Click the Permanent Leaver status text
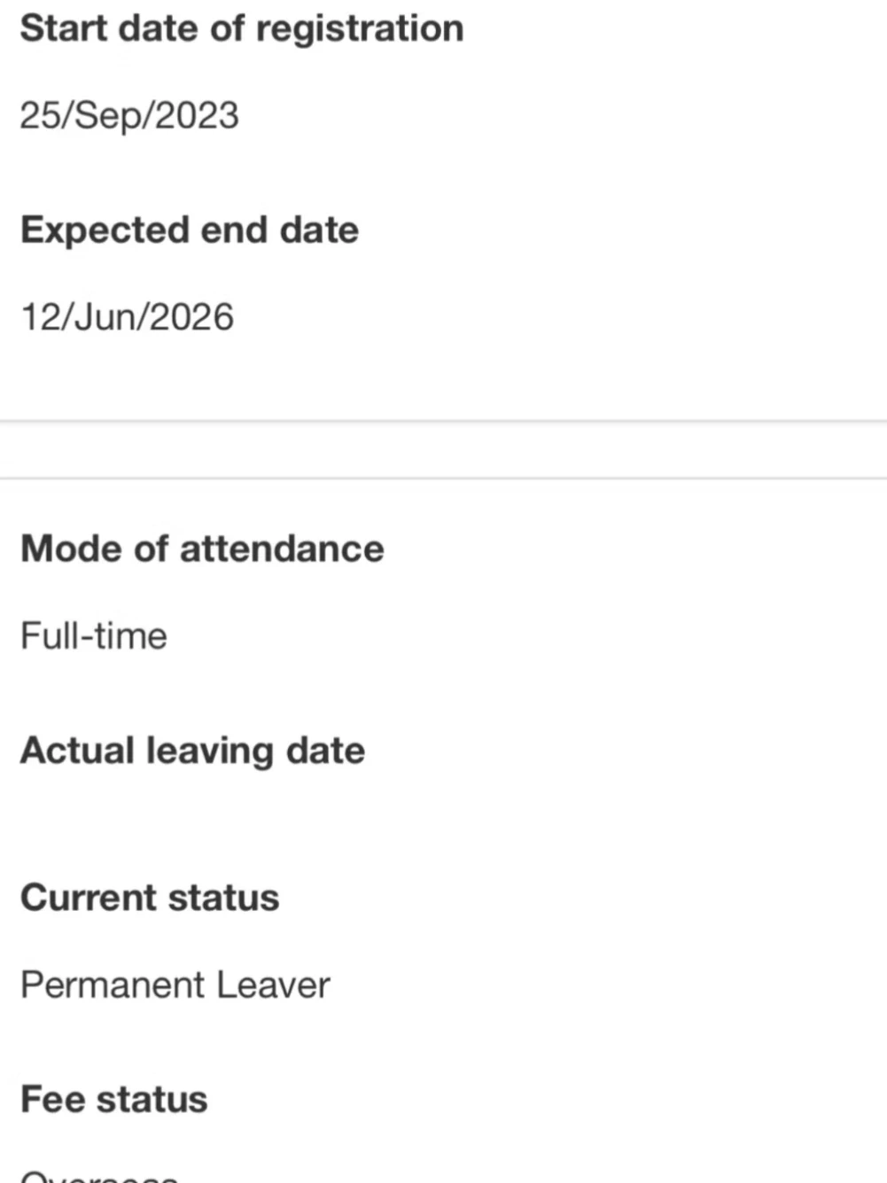The image size is (887, 1183). [175, 985]
